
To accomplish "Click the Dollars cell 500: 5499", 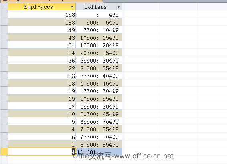I will (99, 22).
